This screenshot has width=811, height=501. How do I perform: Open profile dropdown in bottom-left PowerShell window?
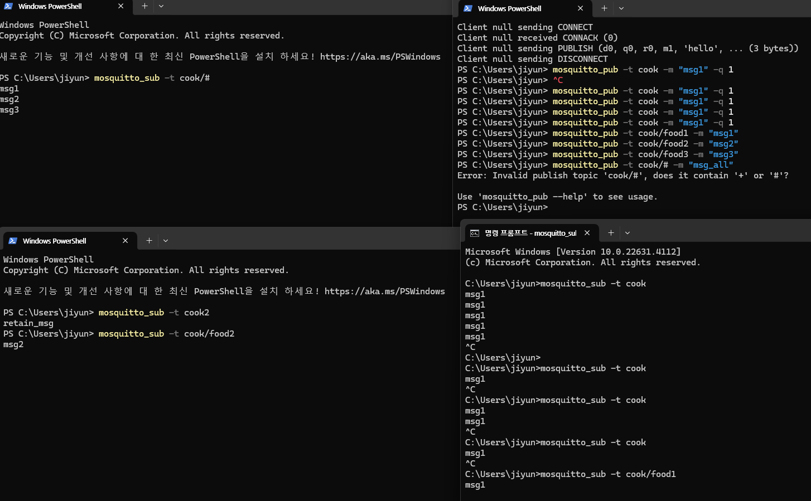[x=166, y=241]
